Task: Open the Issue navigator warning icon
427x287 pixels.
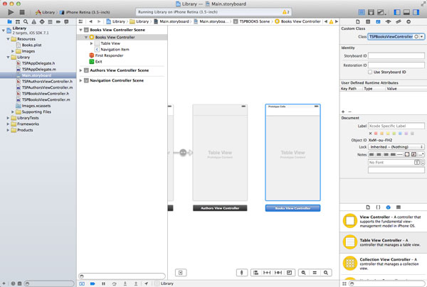Action: pyautogui.click(x=33, y=21)
